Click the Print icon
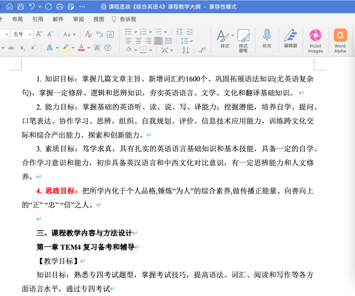The height and width of the screenshot is (296, 355). 60,7
